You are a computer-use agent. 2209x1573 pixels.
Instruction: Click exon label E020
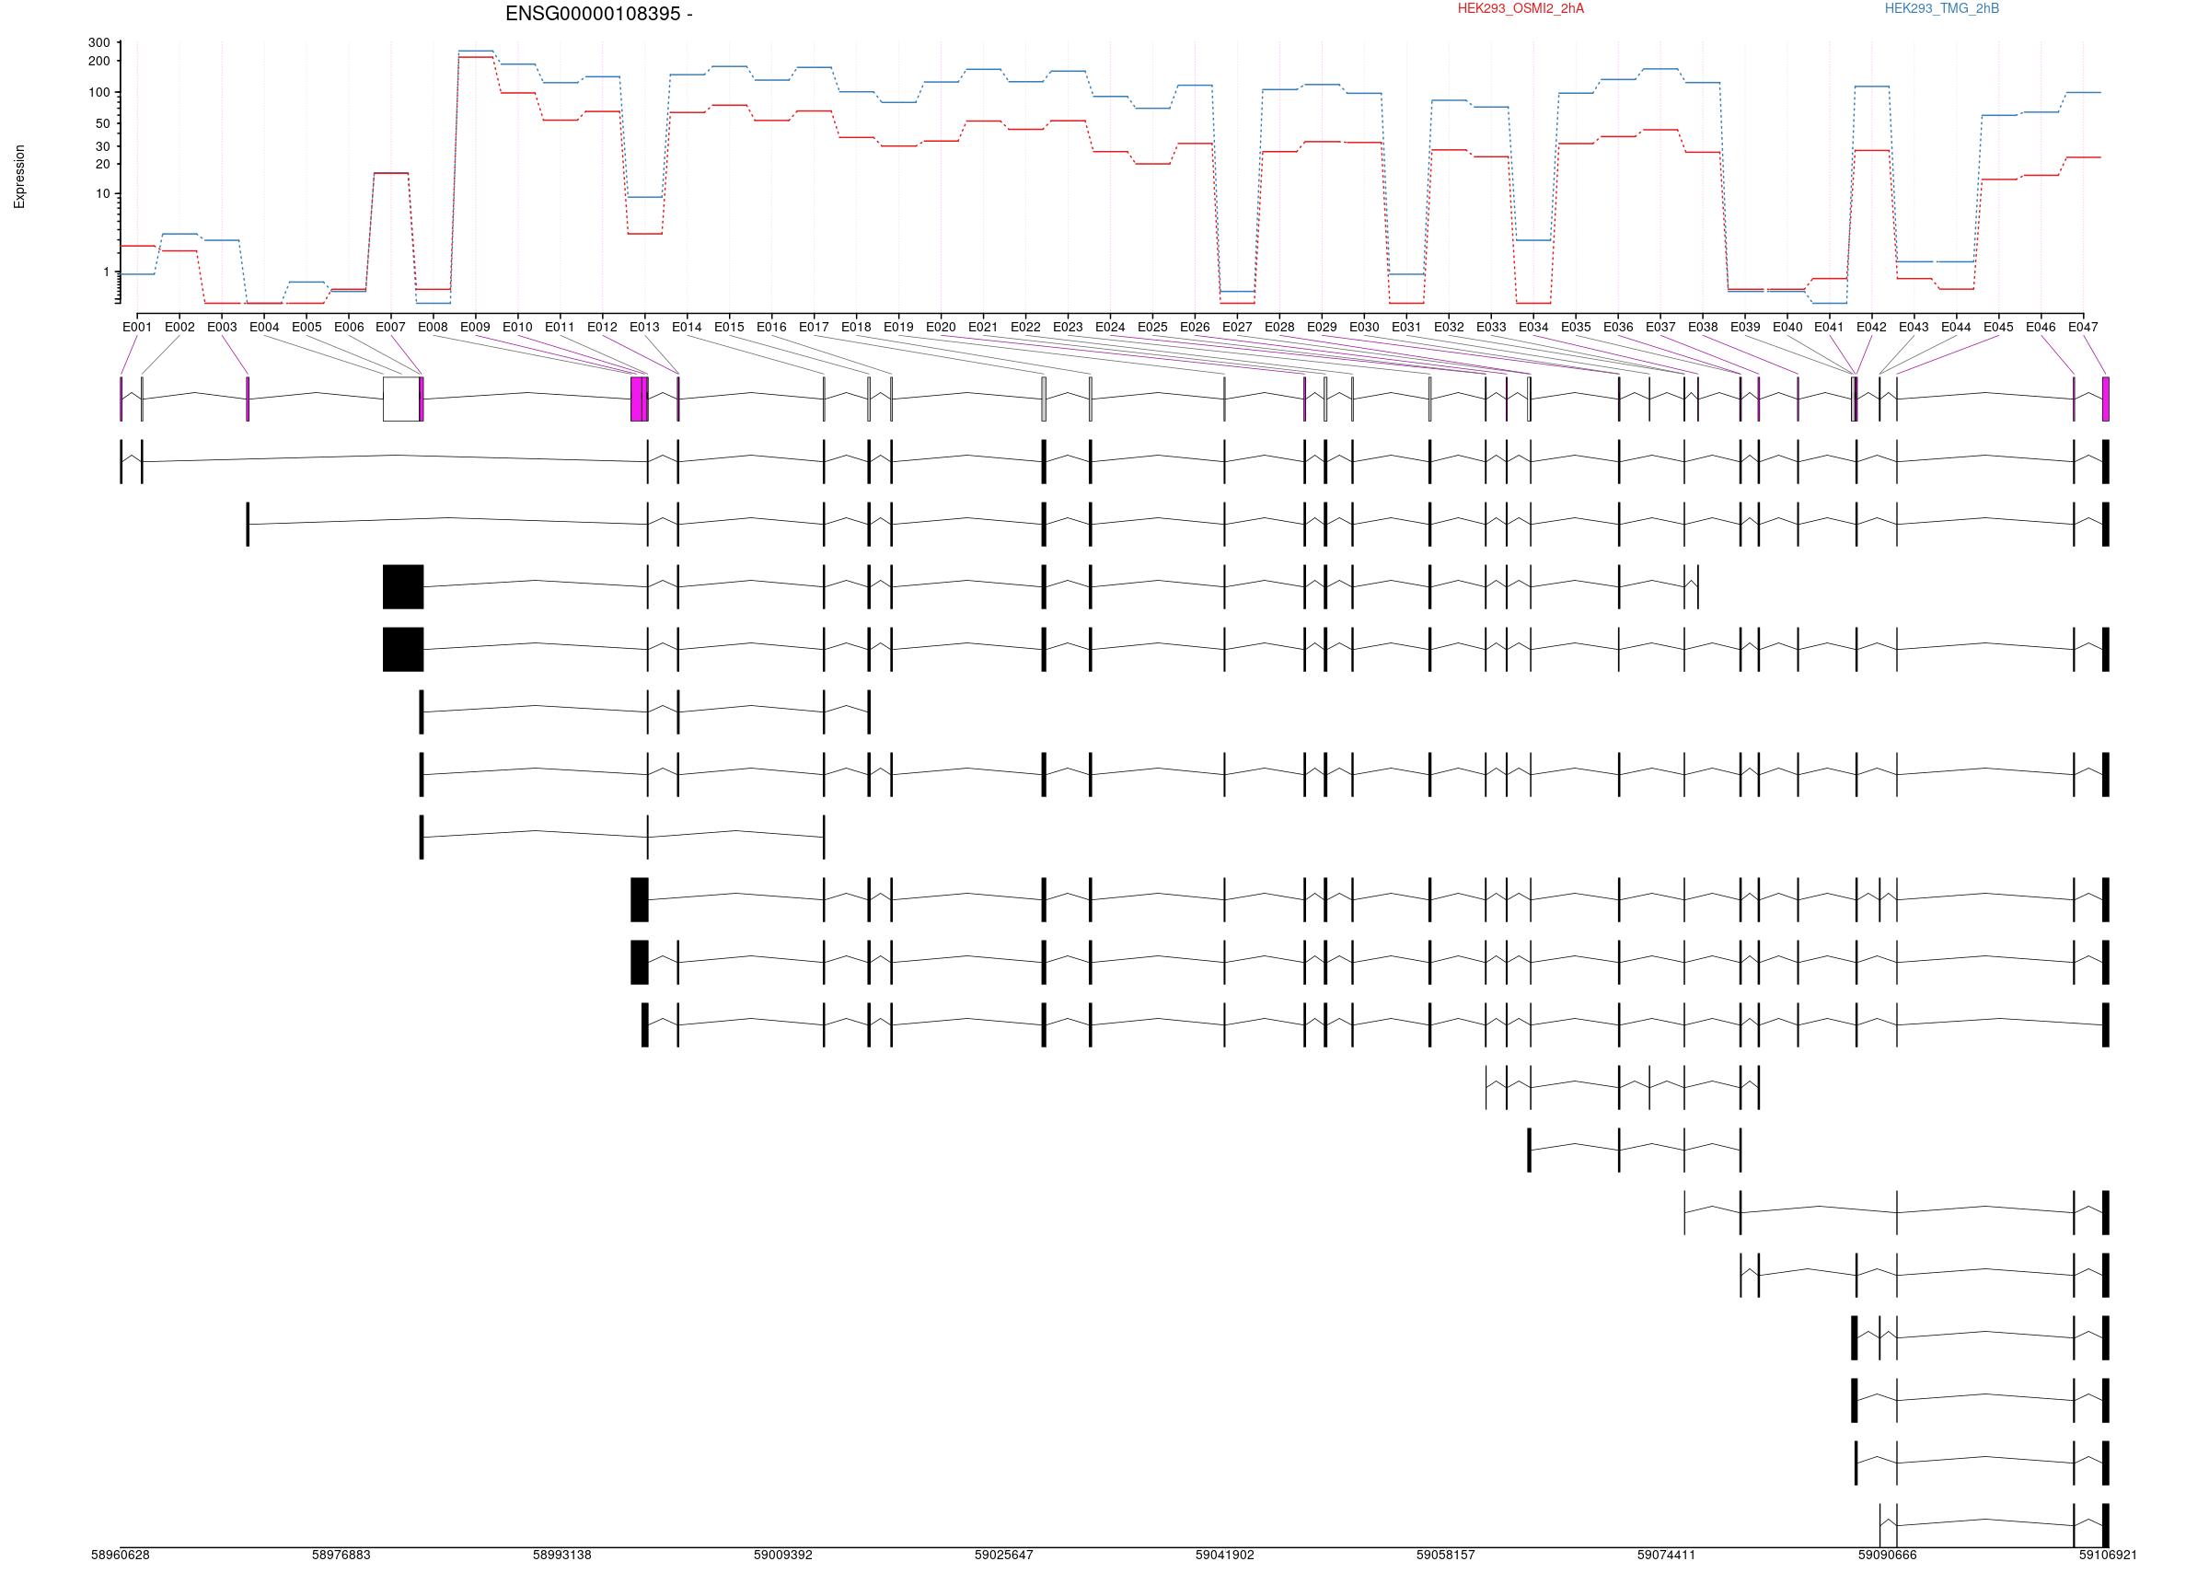(x=941, y=328)
